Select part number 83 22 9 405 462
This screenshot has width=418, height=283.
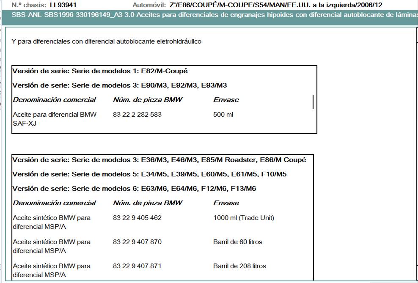[137, 218]
